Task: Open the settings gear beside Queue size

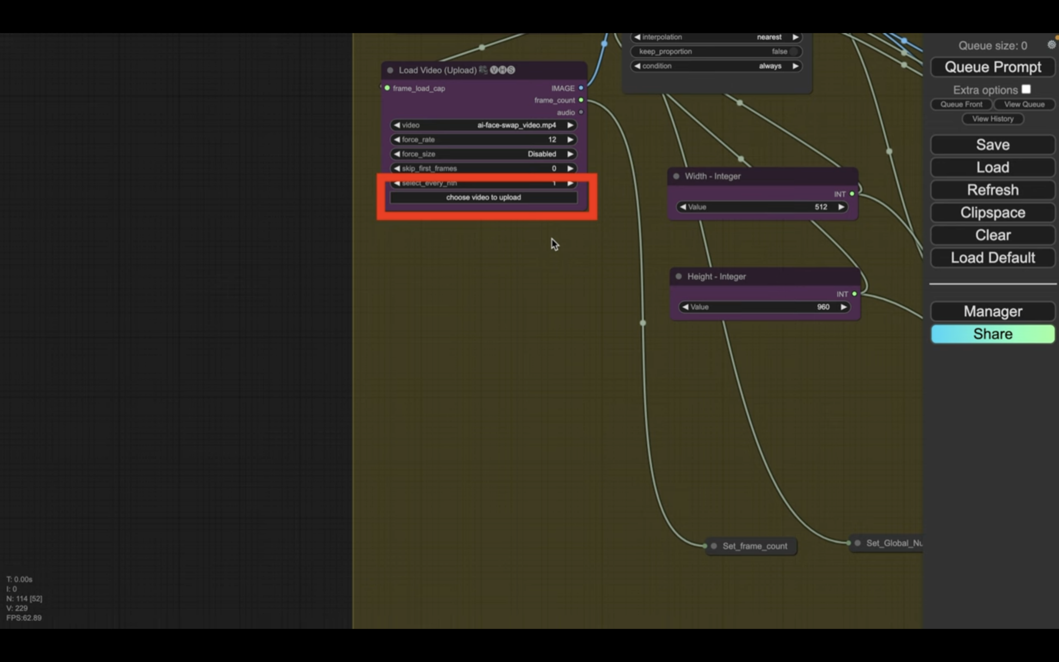Action: (x=1051, y=45)
